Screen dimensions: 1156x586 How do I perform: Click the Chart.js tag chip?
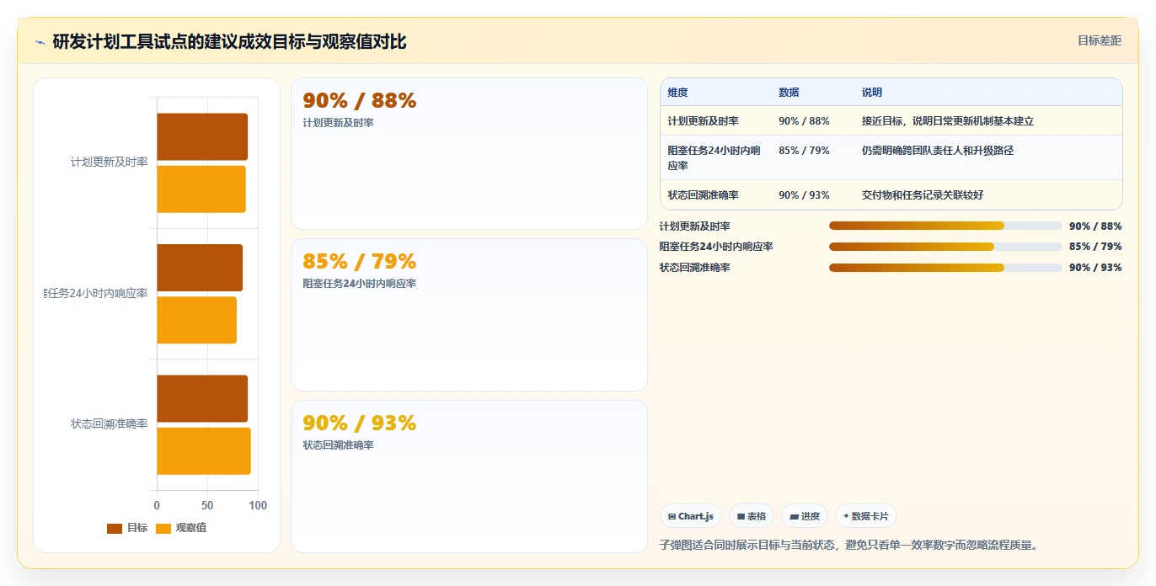(690, 516)
